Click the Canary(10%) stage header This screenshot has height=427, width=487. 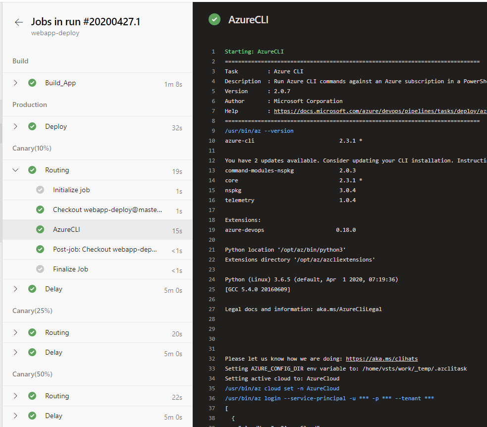[32, 149]
